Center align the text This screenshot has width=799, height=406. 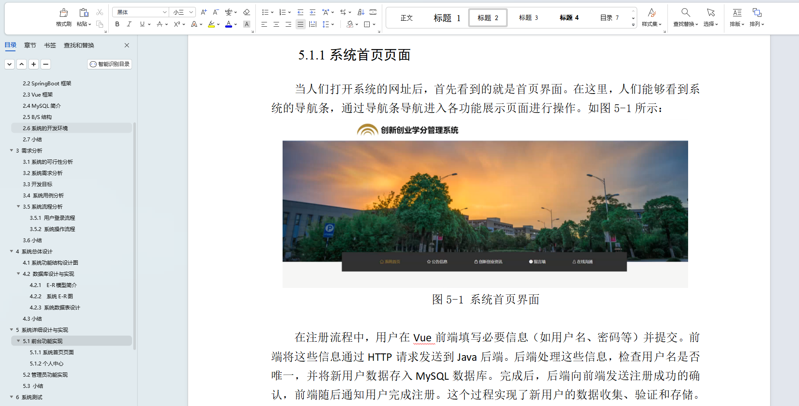coord(276,24)
